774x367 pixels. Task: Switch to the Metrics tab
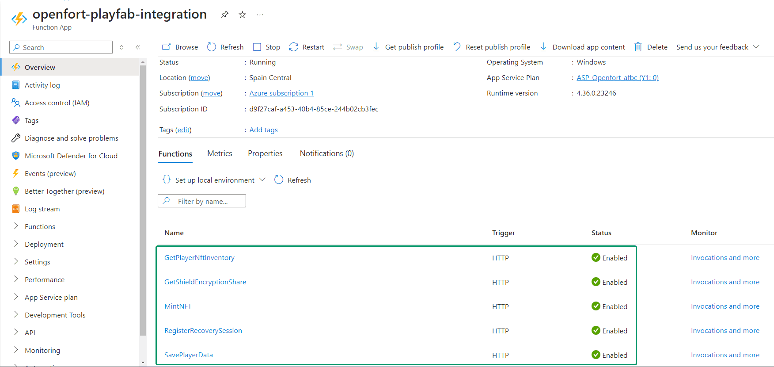[x=220, y=153]
